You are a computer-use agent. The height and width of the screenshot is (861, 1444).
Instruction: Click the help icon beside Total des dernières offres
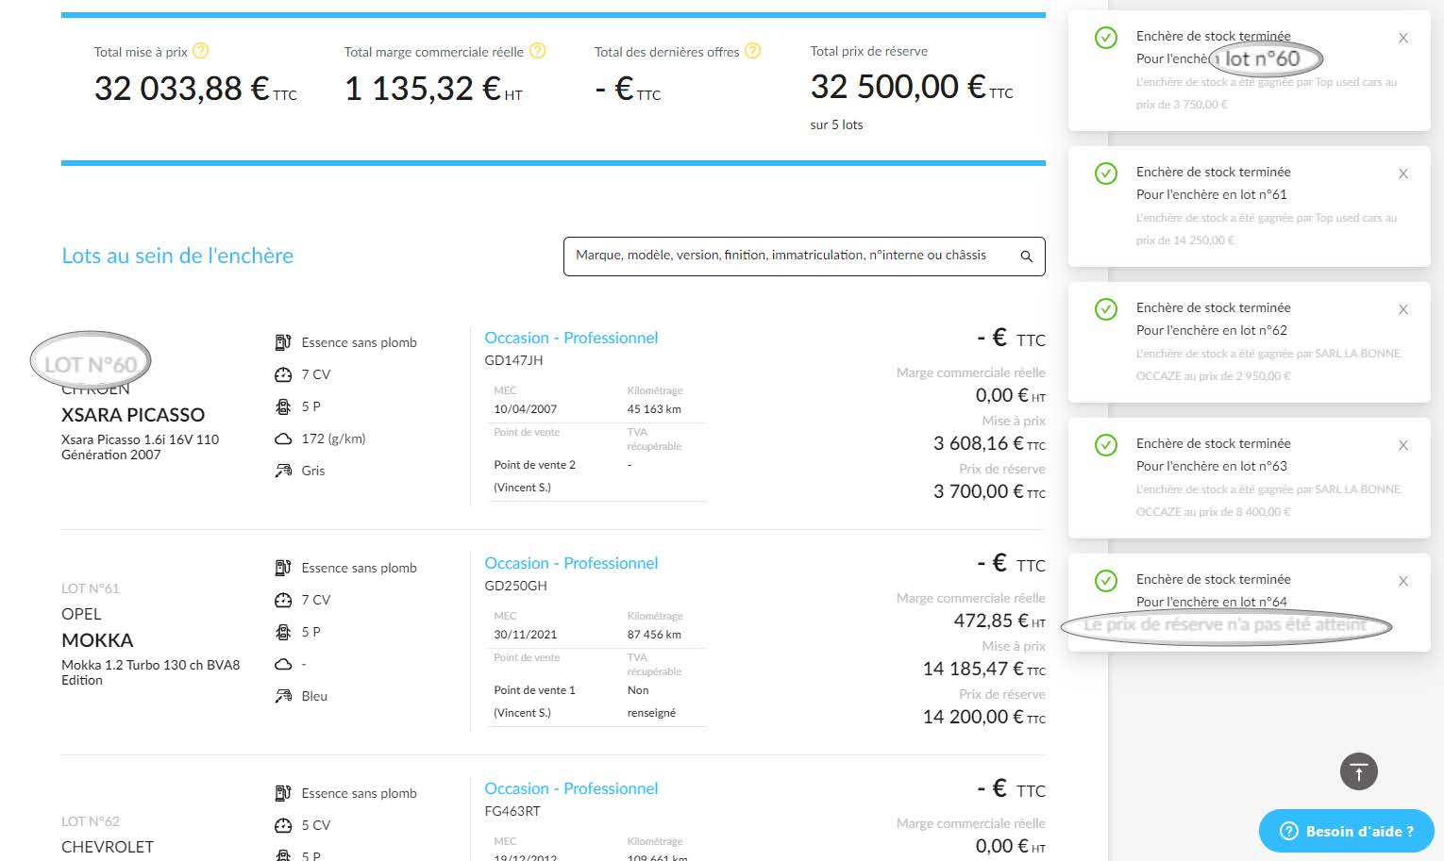(x=752, y=51)
